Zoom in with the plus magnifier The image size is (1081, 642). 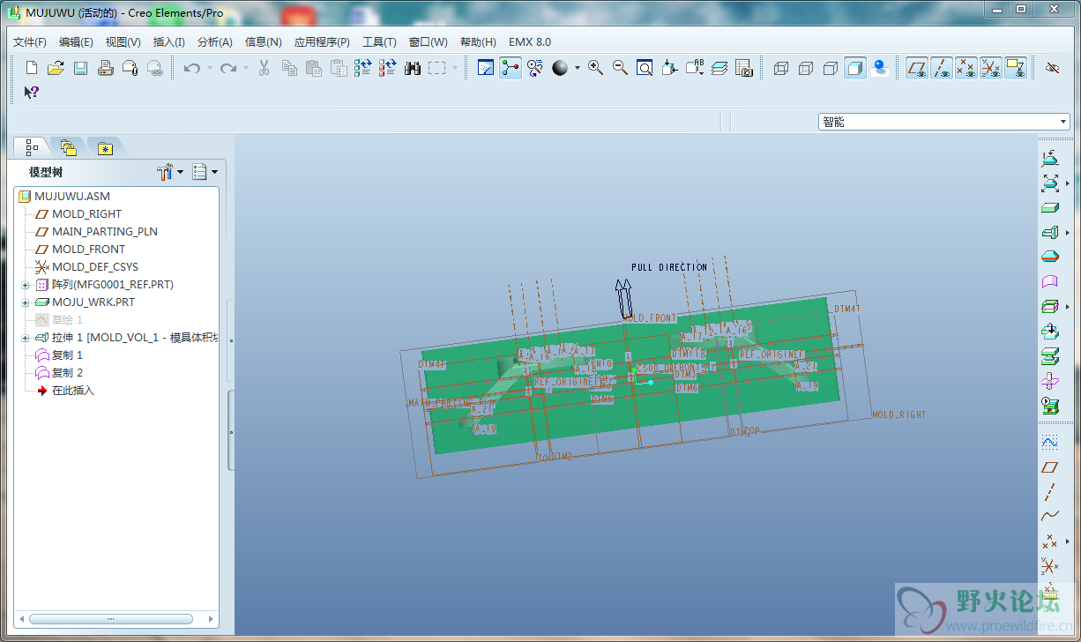[596, 68]
